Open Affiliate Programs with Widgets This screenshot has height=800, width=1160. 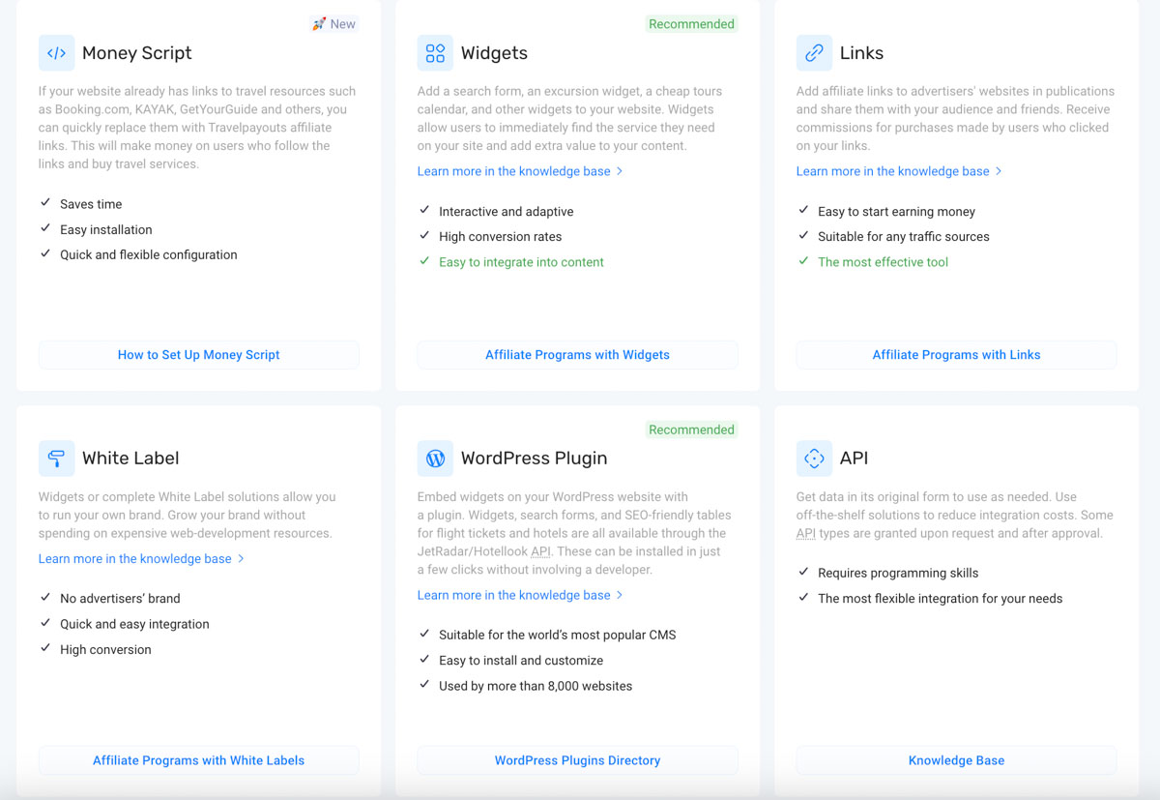point(577,355)
